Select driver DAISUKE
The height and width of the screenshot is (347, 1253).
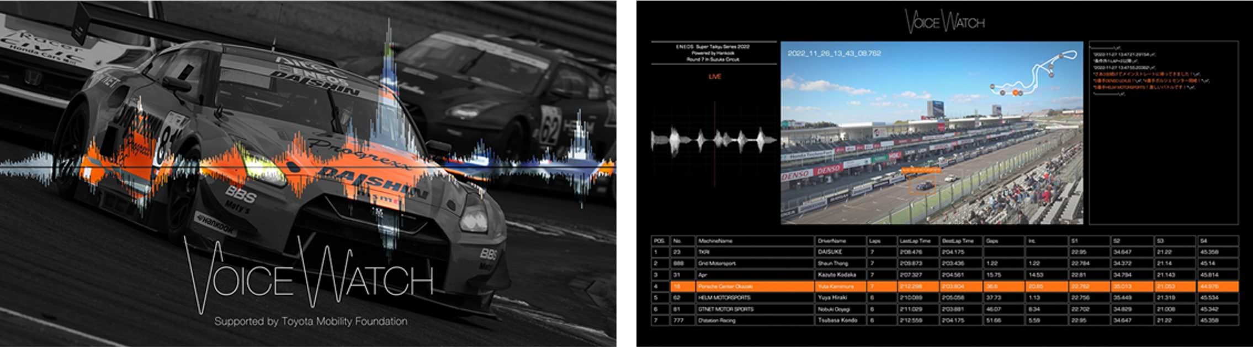pyautogui.click(x=829, y=252)
